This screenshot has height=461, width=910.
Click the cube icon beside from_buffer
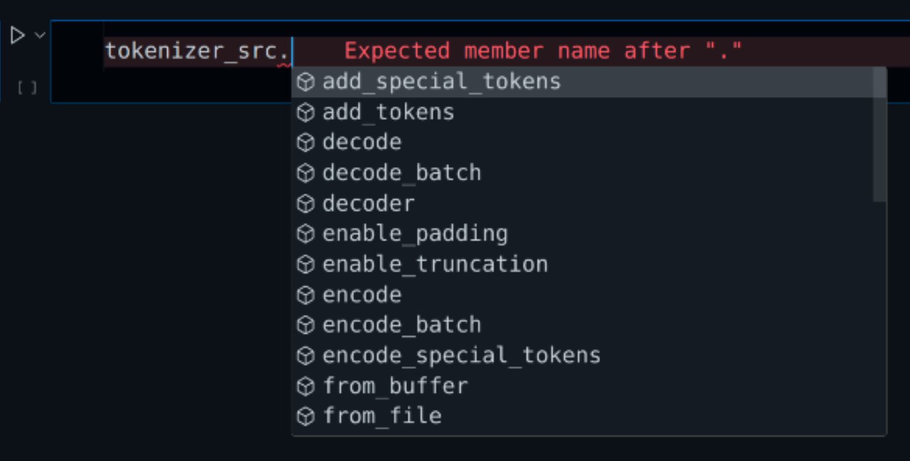[x=306, y=386]
